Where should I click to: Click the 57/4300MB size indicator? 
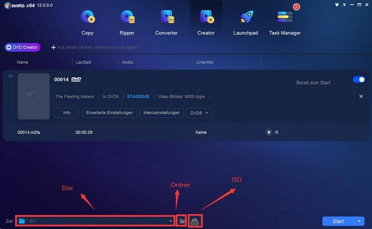138,97
